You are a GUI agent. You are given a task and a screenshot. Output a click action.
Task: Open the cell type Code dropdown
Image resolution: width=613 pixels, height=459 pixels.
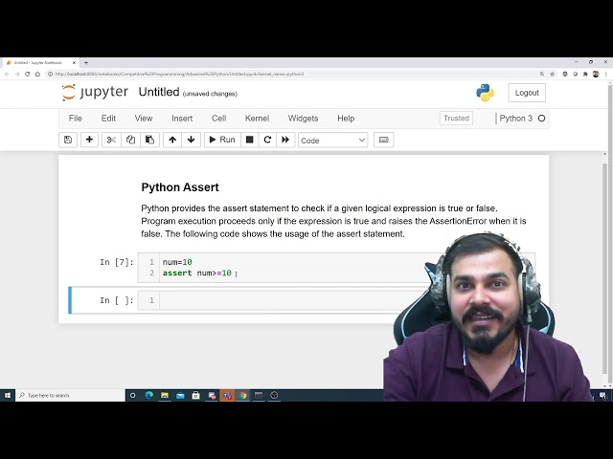(x=333, y=141)
